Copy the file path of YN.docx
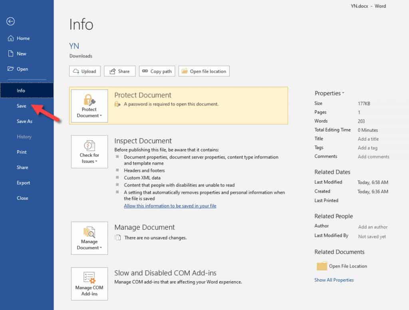 pyautogui.click(x=157, y=71)
